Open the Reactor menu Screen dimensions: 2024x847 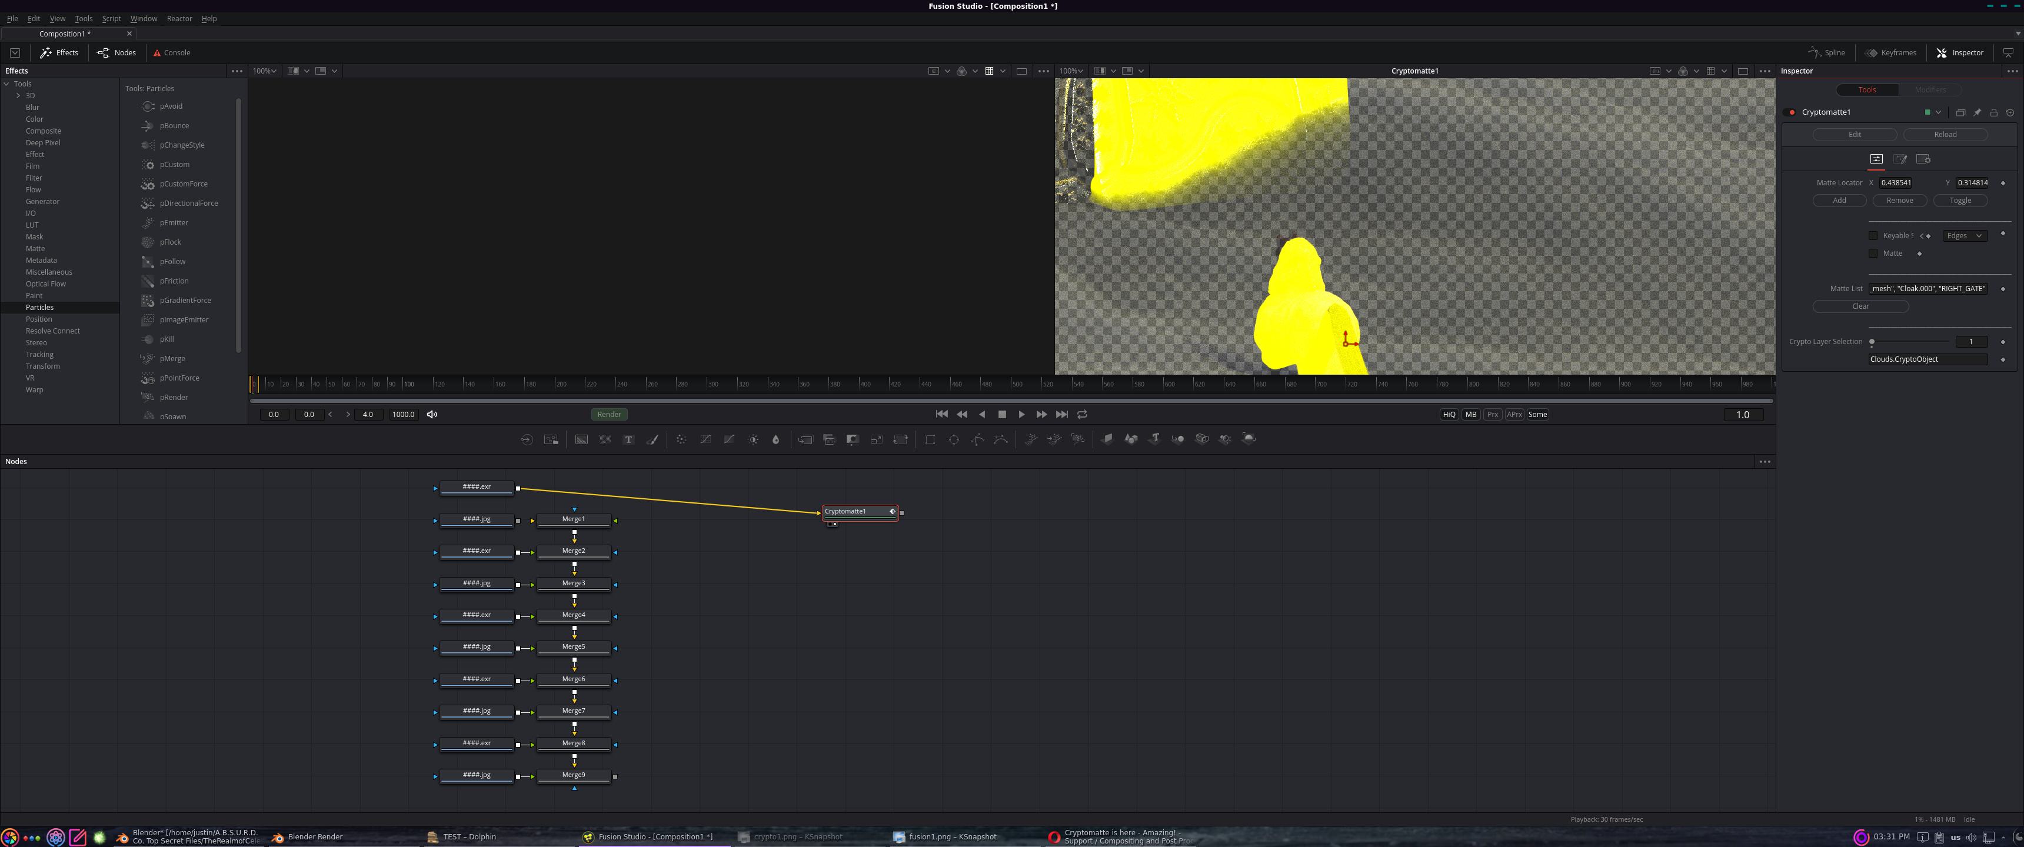point(179,18)
